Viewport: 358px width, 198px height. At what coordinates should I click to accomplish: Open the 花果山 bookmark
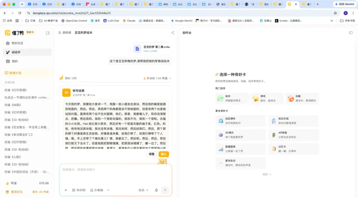click(x=266, y=21)
